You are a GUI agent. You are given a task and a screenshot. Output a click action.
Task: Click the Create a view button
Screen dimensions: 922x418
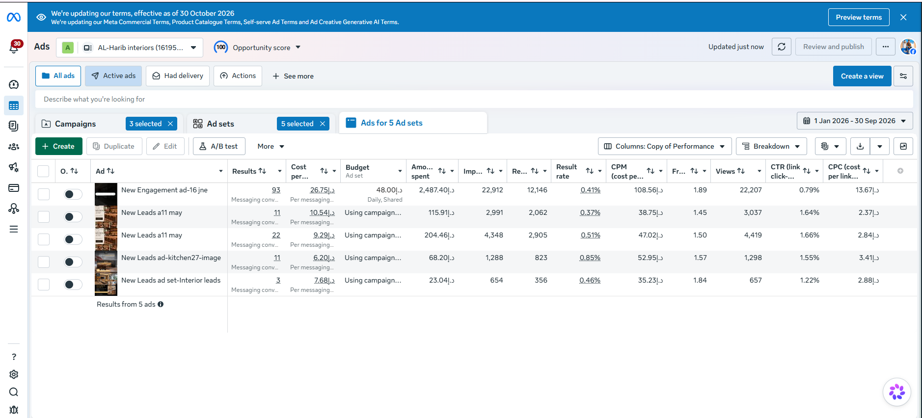click(862, 76)
